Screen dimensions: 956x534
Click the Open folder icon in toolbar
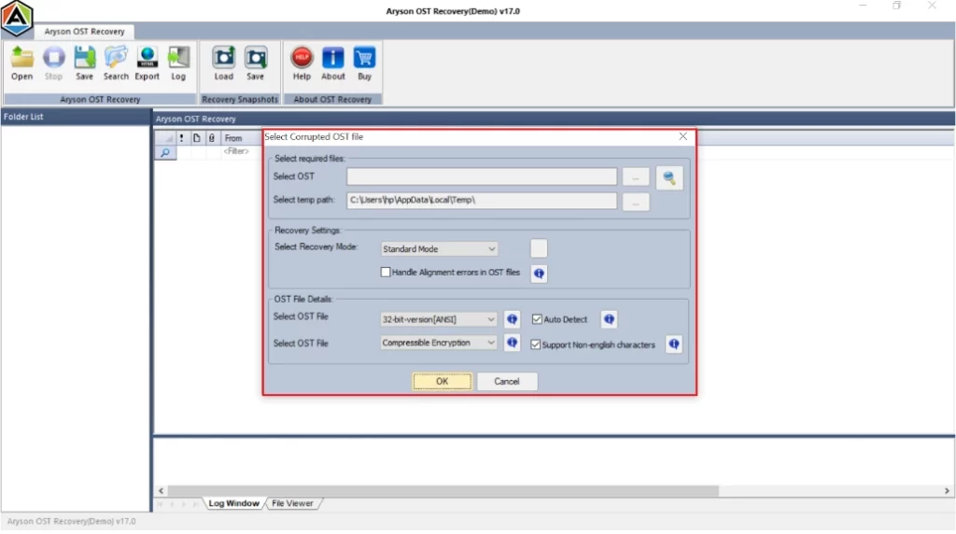coord(22,58)
